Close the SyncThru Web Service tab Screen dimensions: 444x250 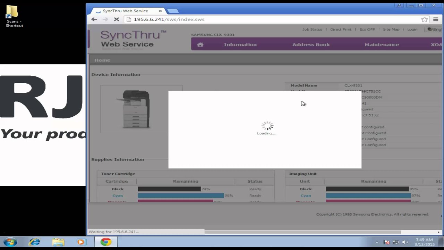pyautogui.click(x=160, y=11)
